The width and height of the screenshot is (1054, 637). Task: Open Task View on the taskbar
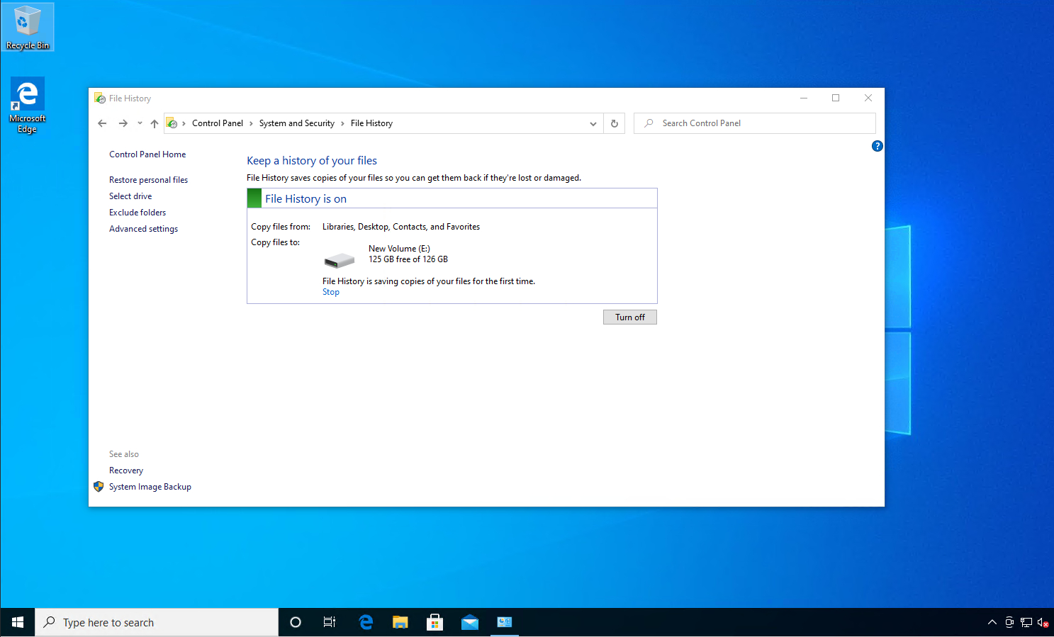click(x=330, y=622)
